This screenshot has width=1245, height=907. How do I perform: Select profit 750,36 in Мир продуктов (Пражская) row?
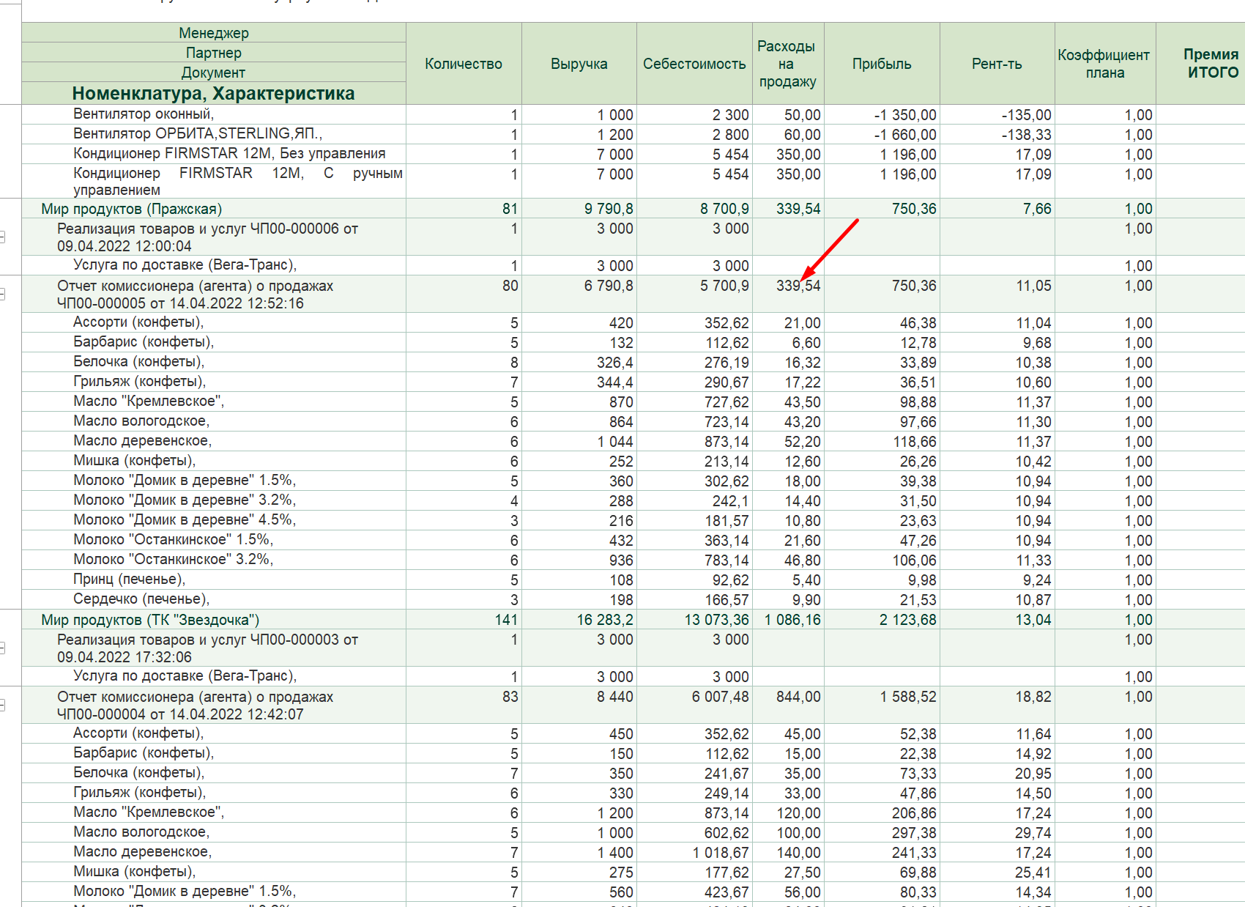914,209
